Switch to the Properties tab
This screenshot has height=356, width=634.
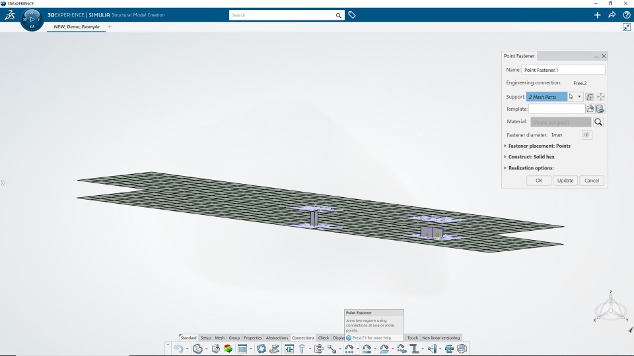[x=253, y=338]
